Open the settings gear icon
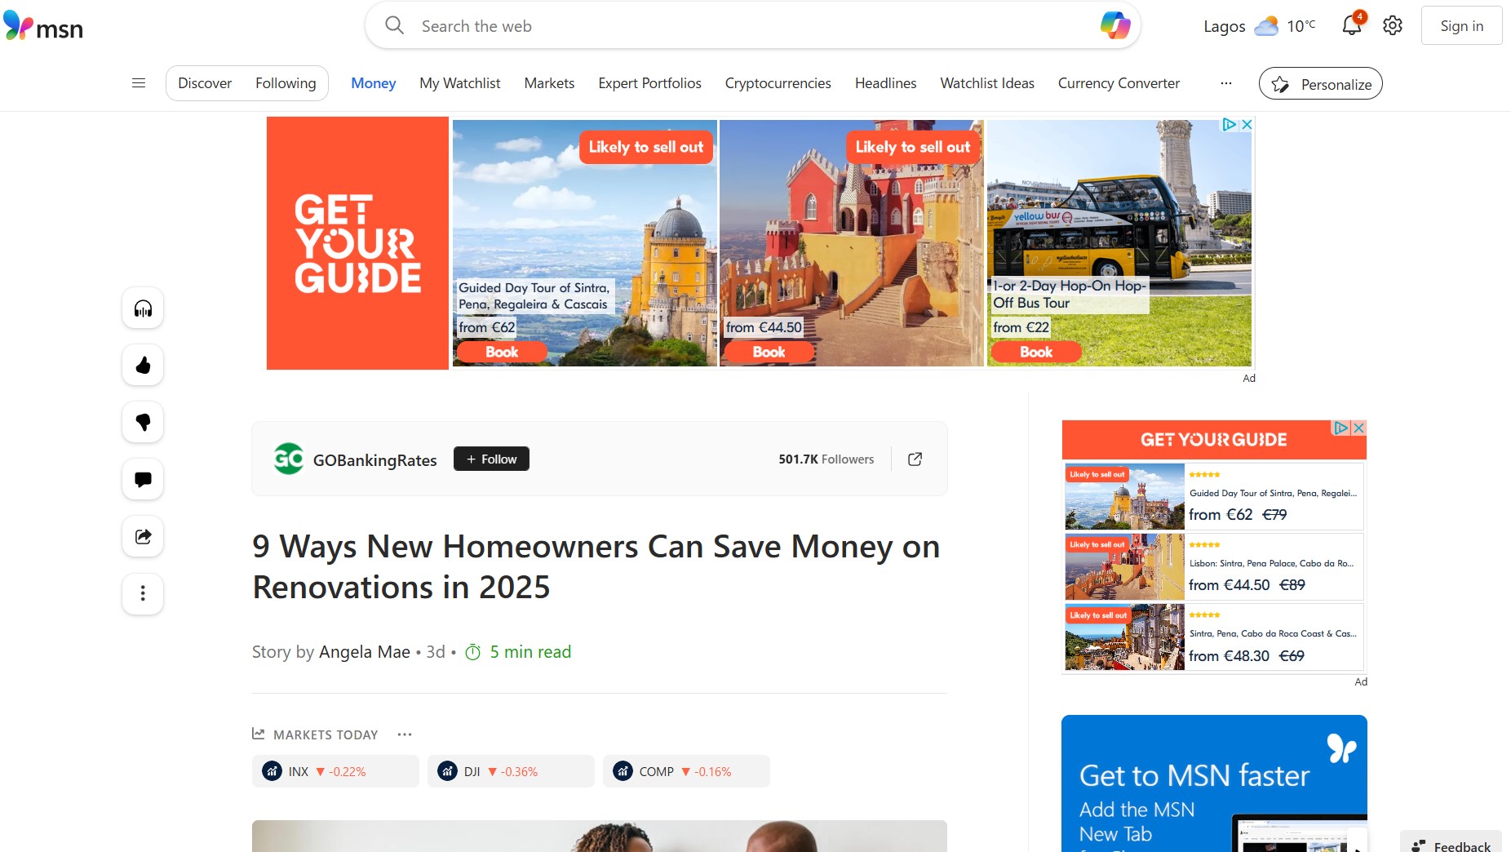The height and width of the screenshot is (852, 1511). click(1393, 25)
